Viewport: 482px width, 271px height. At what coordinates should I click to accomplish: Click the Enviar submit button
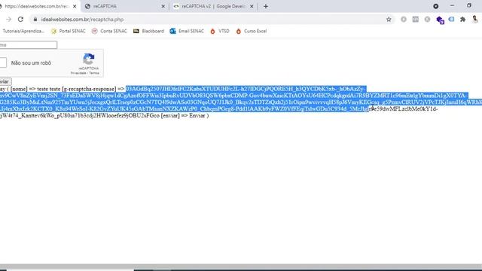tap(5, 81)
